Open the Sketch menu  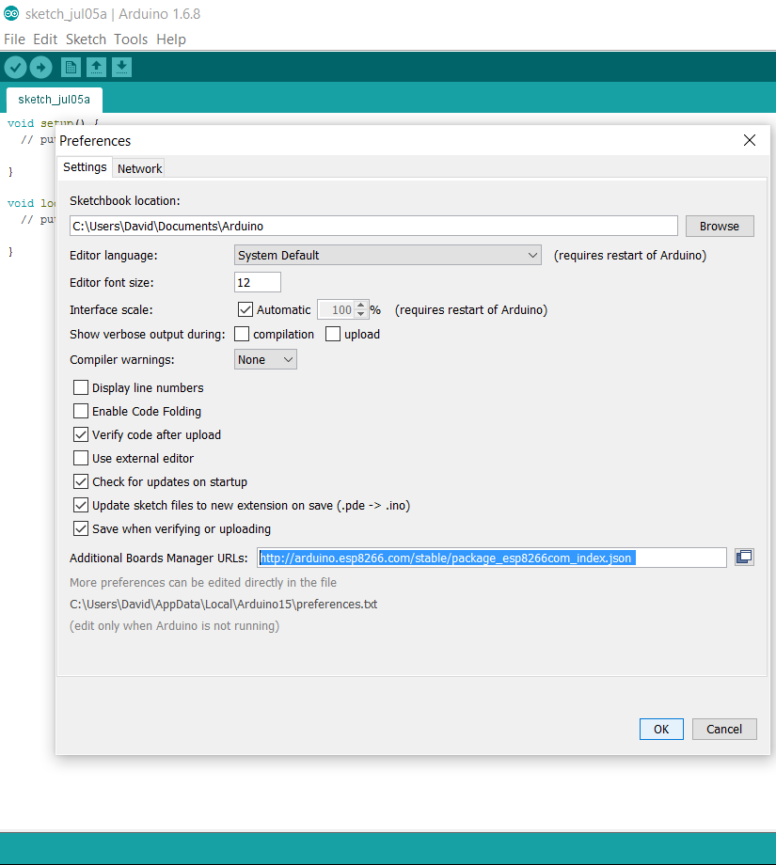[86, 39]
